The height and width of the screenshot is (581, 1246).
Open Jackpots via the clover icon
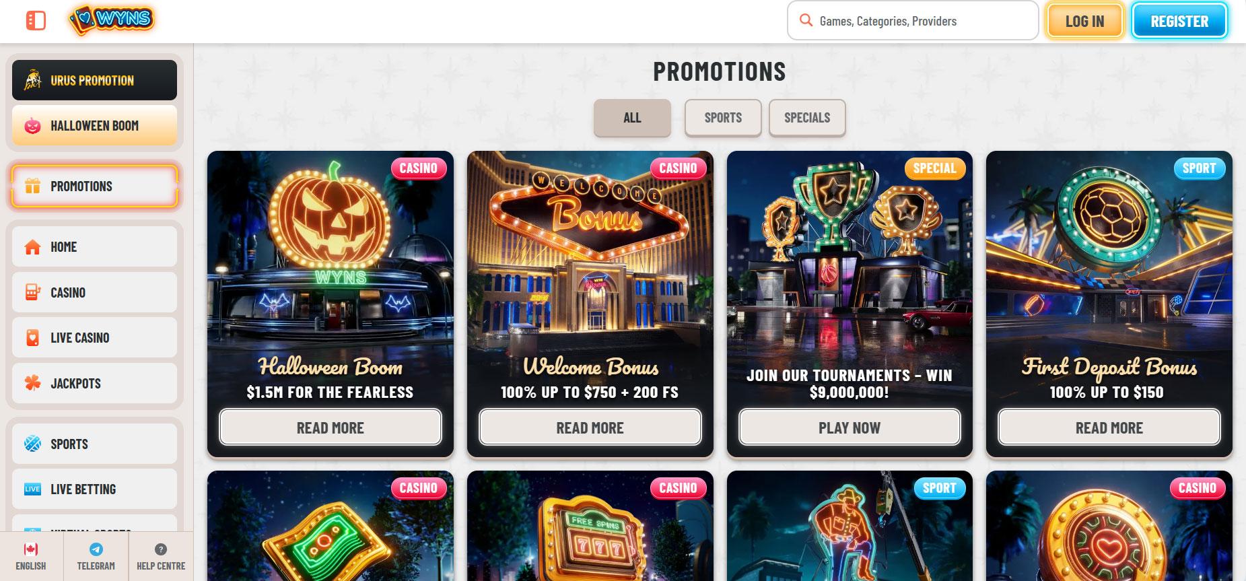point(32,383)
